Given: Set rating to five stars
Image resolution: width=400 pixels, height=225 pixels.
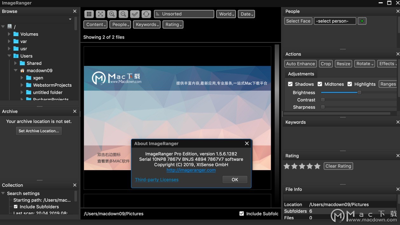Looking at the screenshot, I should click(x=317, y=166).
